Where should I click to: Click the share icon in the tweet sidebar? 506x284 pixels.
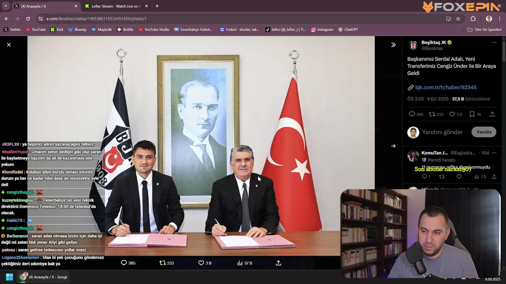coord(492,114)
